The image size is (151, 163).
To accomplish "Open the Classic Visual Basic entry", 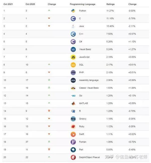I will click(x=89, y=88).
